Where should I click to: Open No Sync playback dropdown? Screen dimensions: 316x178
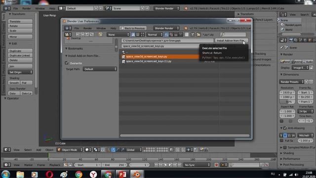(x=197, y=165)
